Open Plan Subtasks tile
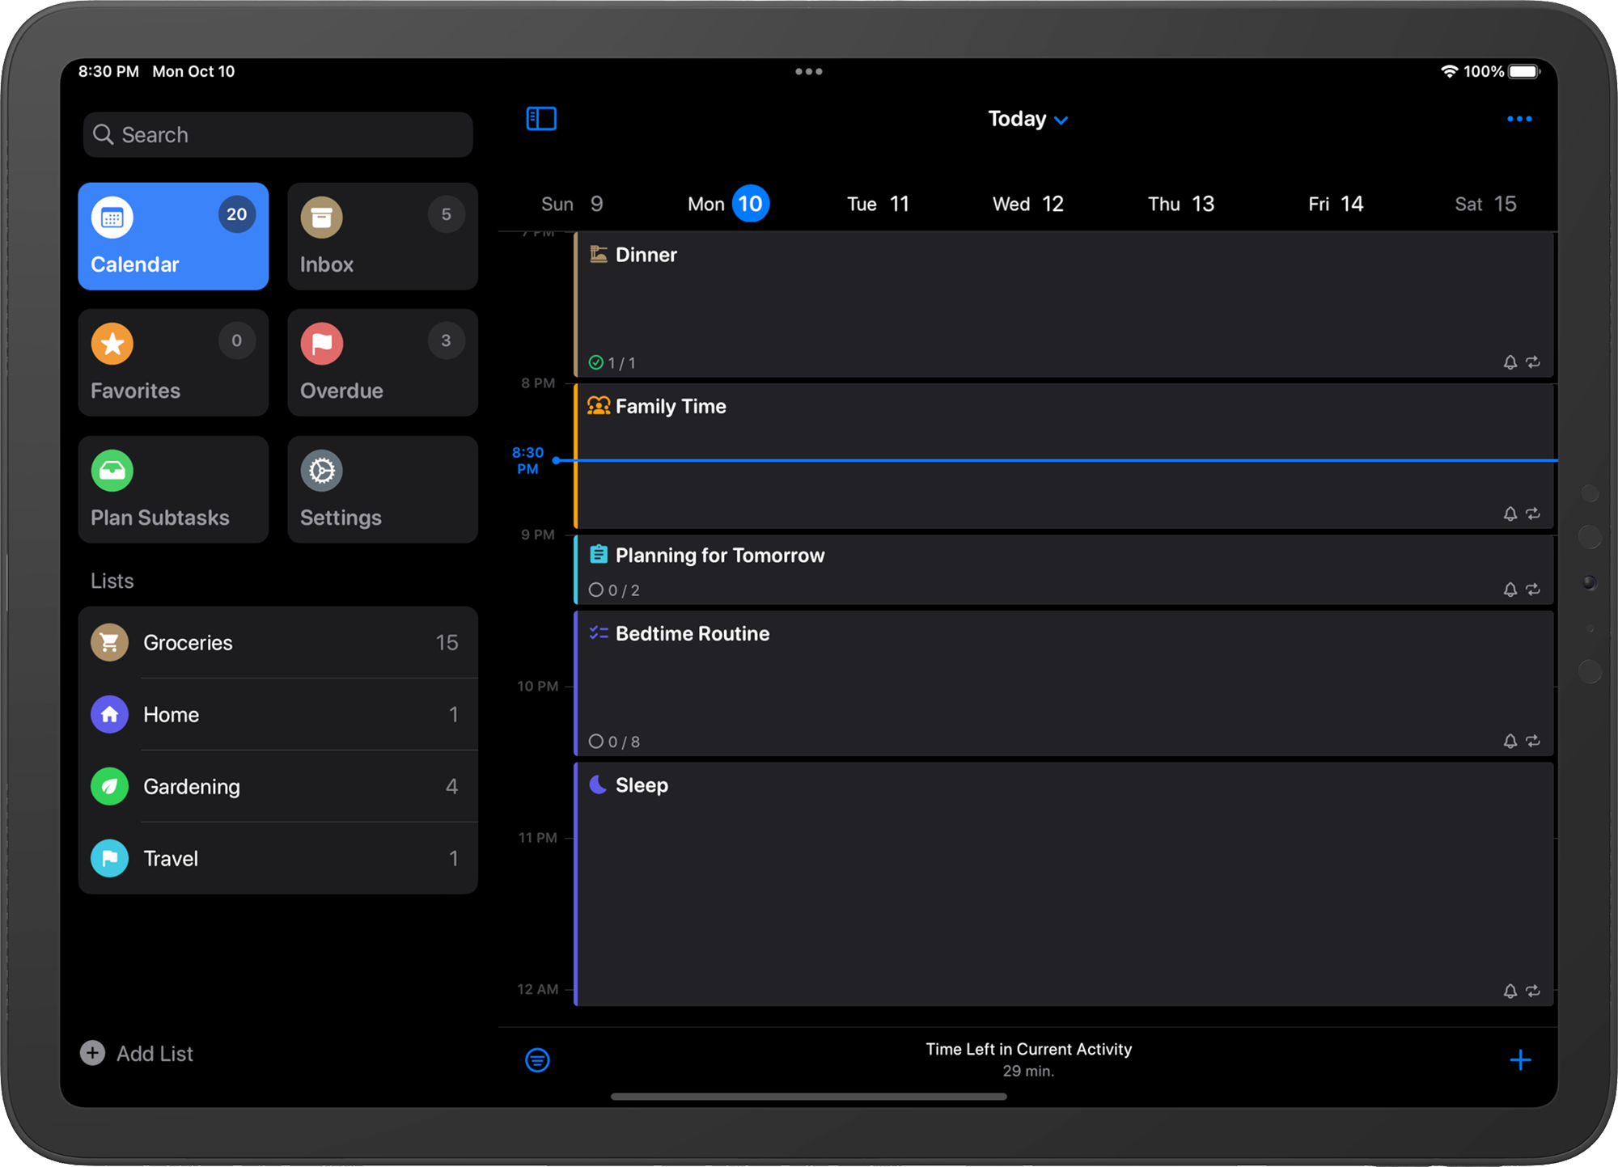The height and width of the screenshot is (1167, 1618). point(173,489)
